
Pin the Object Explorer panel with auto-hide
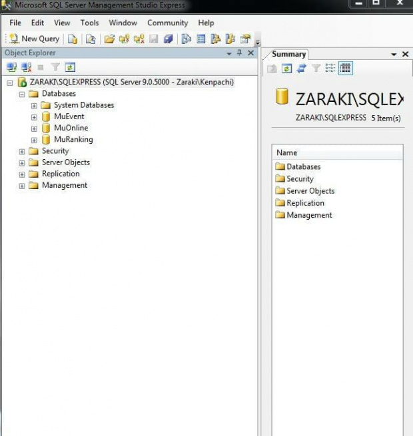240,53
